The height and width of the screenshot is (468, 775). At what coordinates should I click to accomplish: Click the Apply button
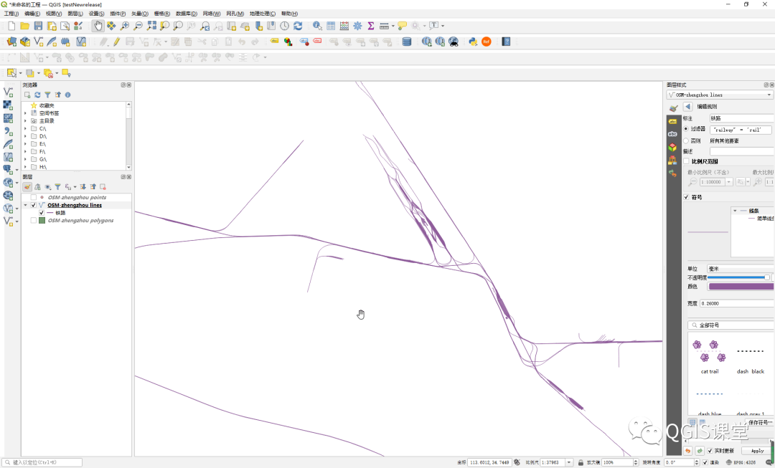757,451
